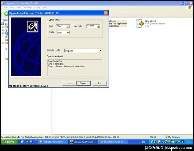This screenshot has height=151, width=194.
Task: Switch to the folder-icon Upgrade Tool taskbar button
Action: click(53, 142)
